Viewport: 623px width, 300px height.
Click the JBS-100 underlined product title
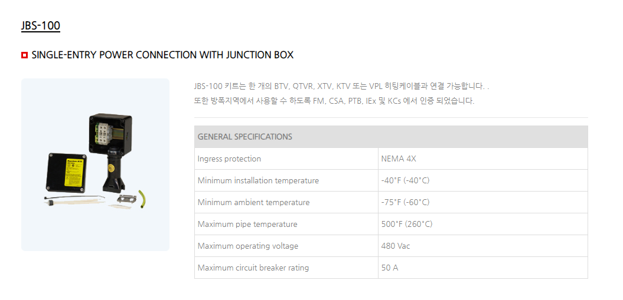(41, 26)
